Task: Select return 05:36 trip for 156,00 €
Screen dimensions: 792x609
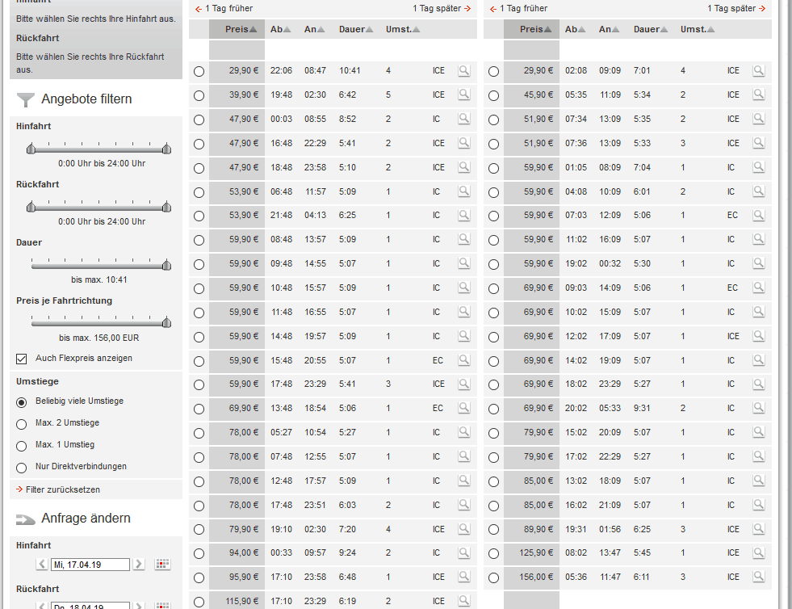Action: 493,577
